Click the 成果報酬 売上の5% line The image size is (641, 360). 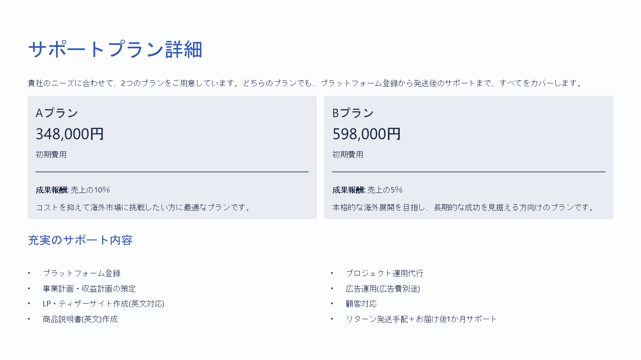click(x=367, y=190)
